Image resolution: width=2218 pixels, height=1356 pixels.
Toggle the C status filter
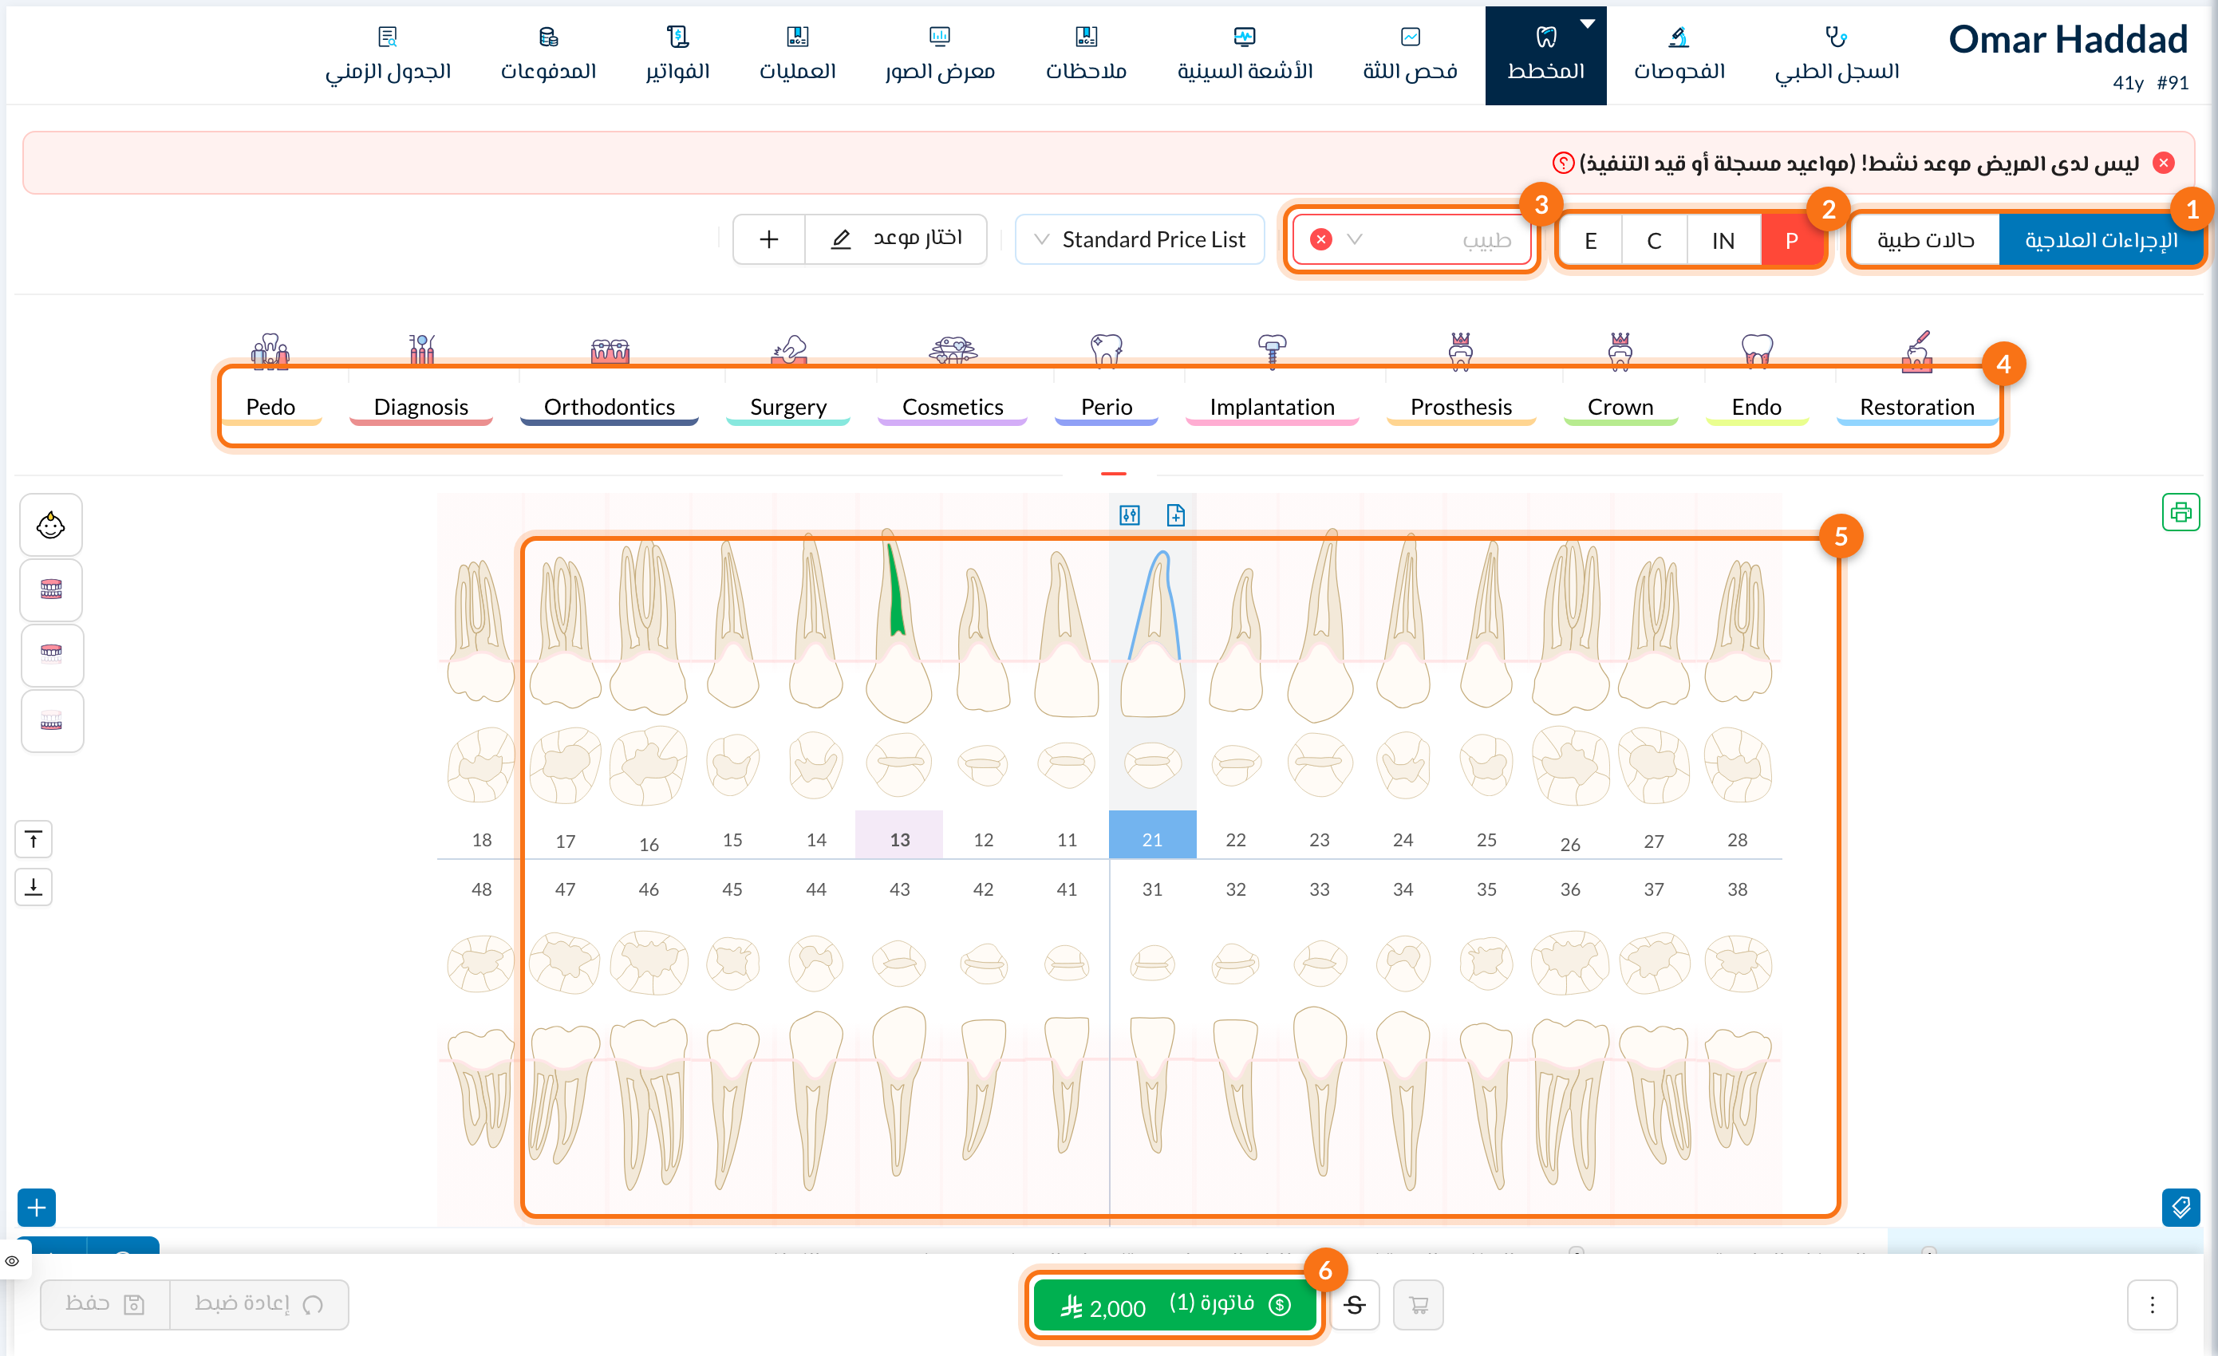tap(1654, 240)
